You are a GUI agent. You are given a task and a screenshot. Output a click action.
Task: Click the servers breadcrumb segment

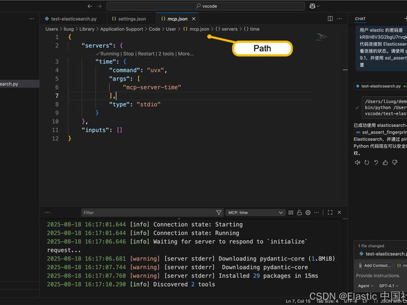(226, 29)
